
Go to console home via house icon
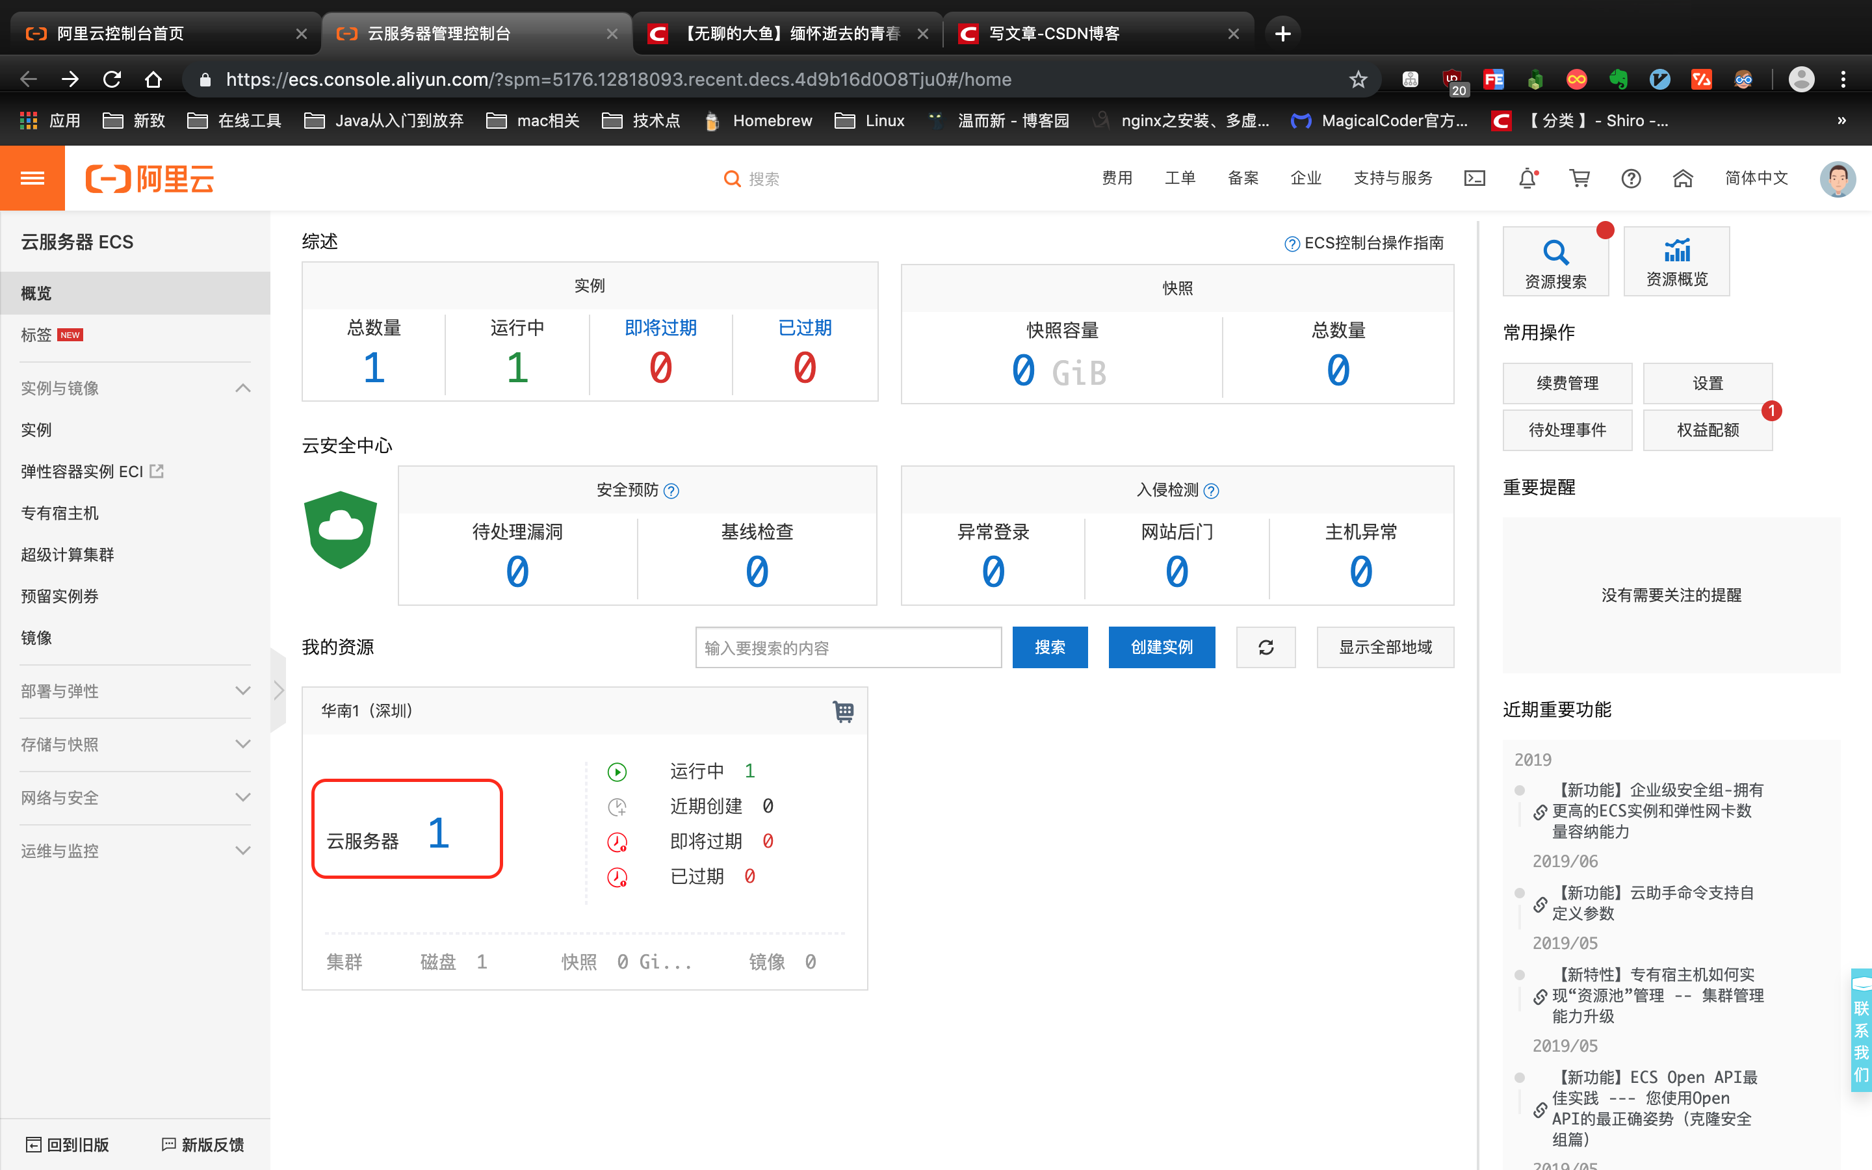pos(1682,179)
